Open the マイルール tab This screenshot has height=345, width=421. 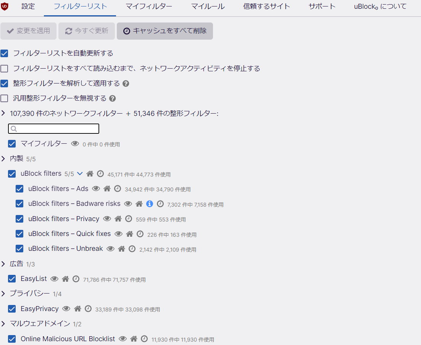click(208, 6)
